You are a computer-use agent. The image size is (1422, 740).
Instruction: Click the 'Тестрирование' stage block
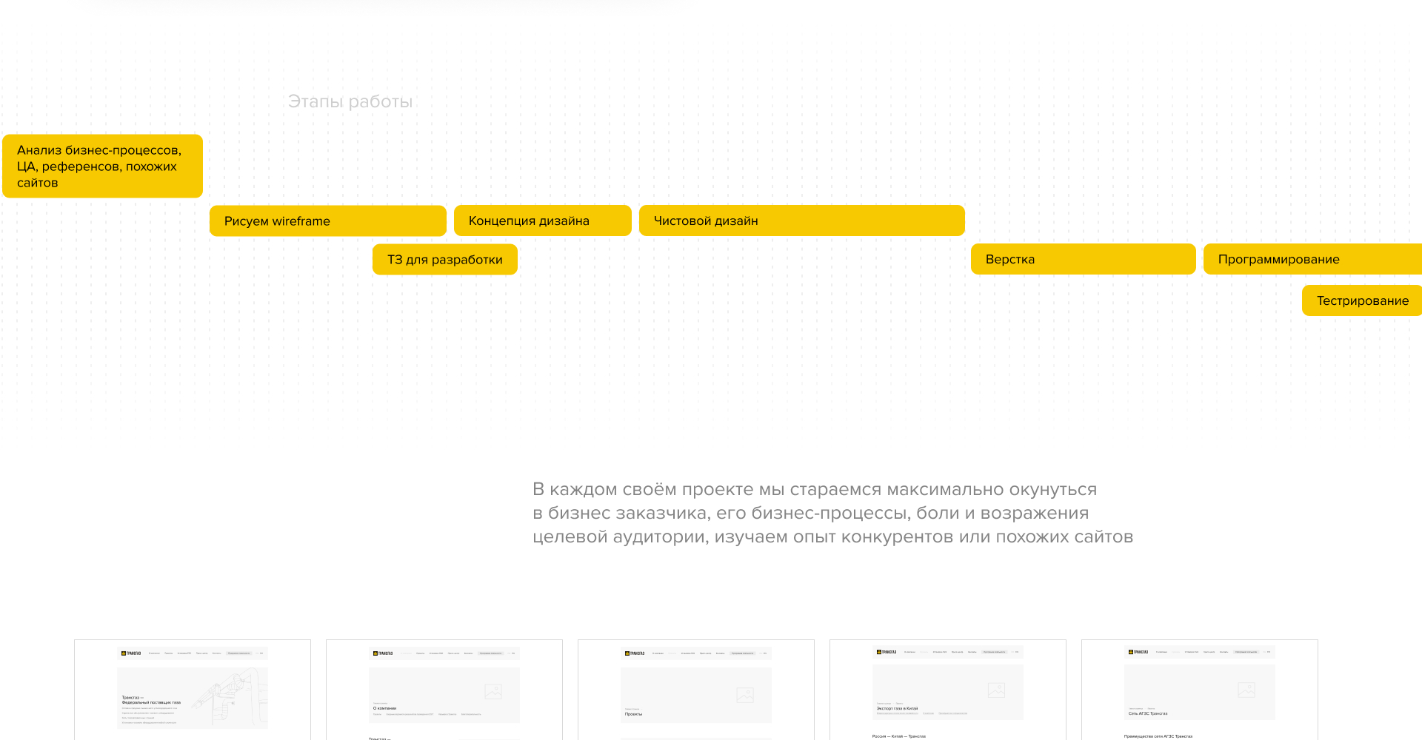[1361, 300]
